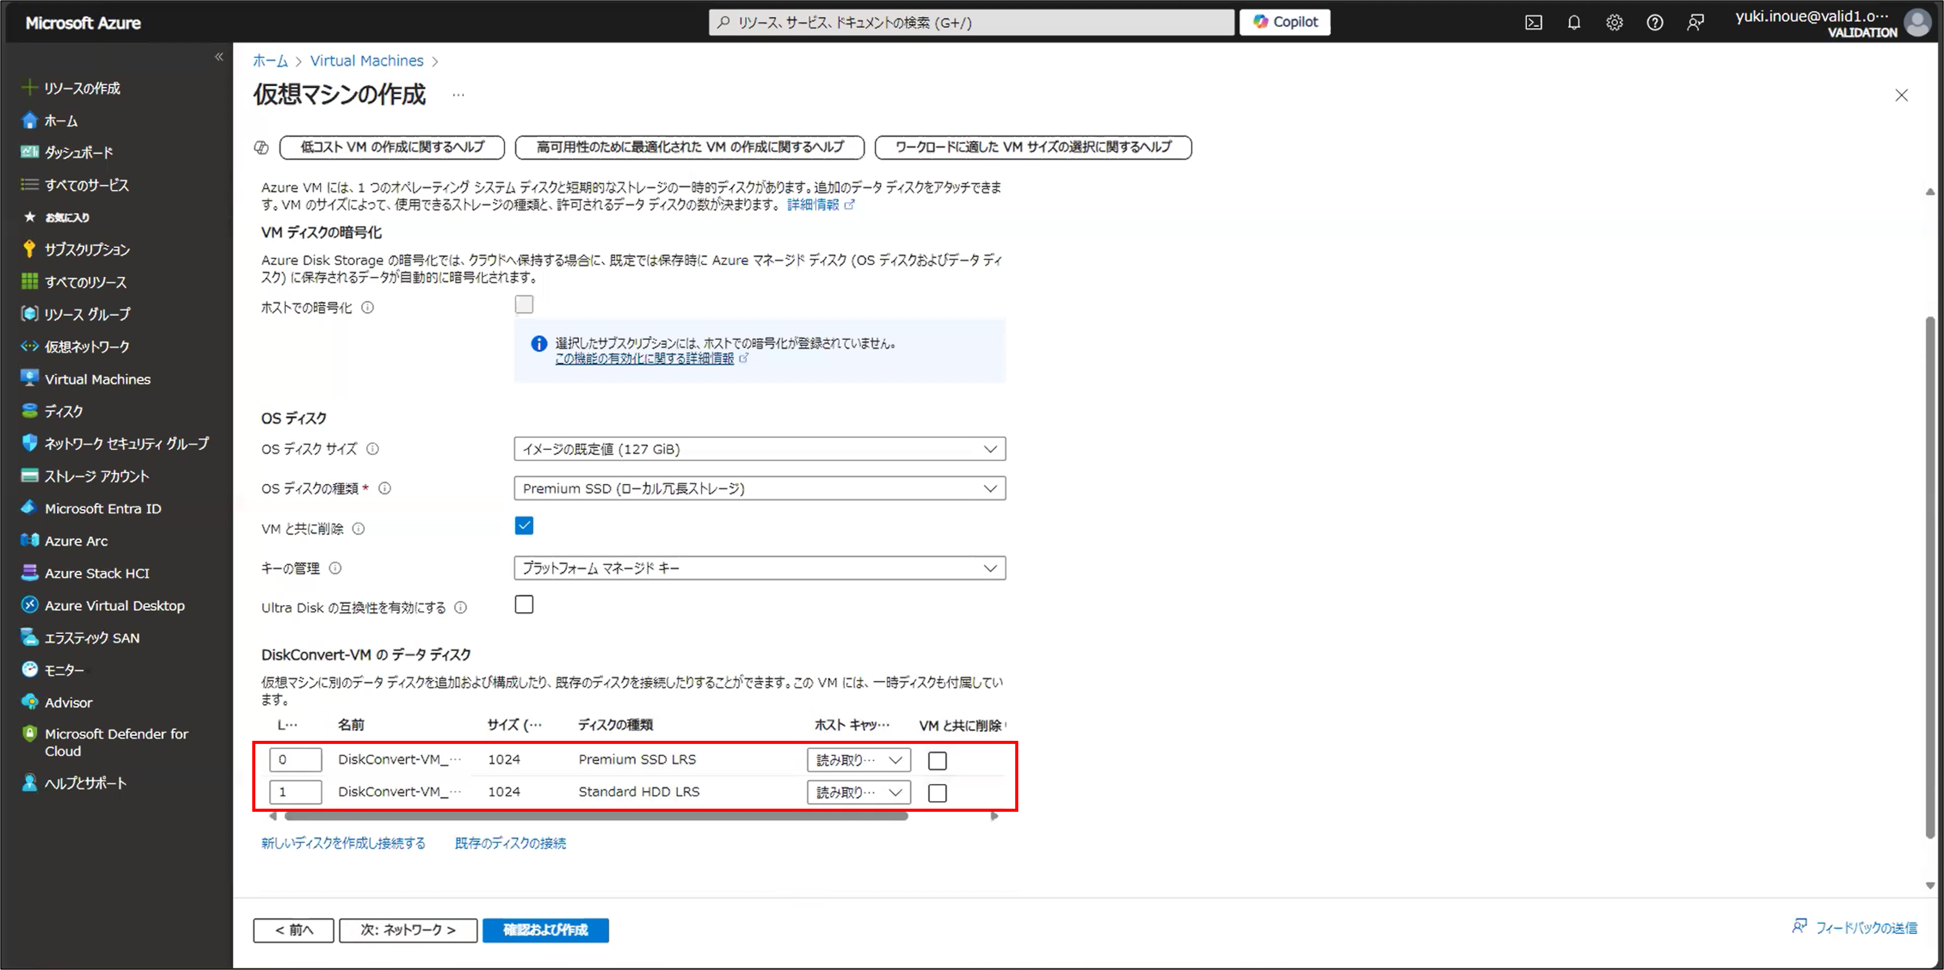The width and height of the screenshot is (1944, 970).
Task: Open host caching dropdown for Standard HDD LRS disk
Action: tap(859, 792)
